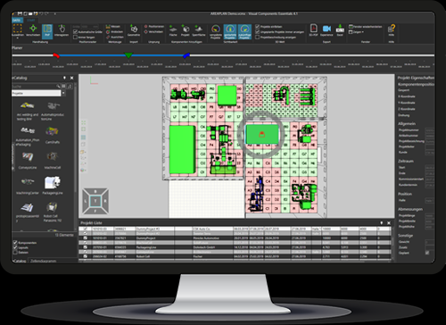Start the Experience video export
The height and width of the screenshot is (325, 446).
pos(326,30)
